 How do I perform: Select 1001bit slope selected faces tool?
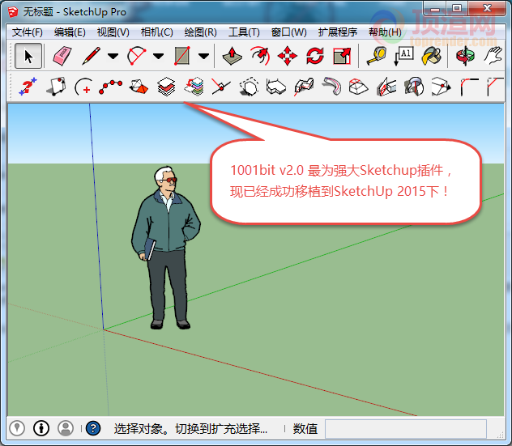386,87
